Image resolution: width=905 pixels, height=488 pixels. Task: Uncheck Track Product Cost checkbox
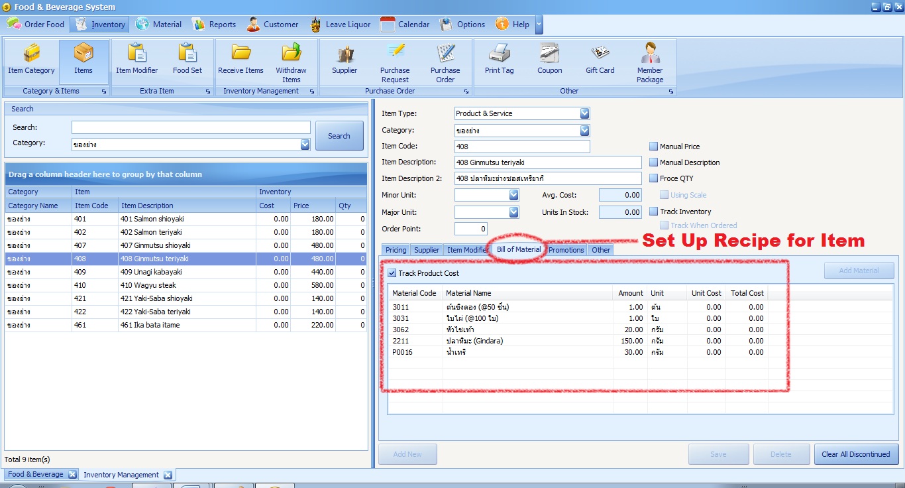point(392,273)
